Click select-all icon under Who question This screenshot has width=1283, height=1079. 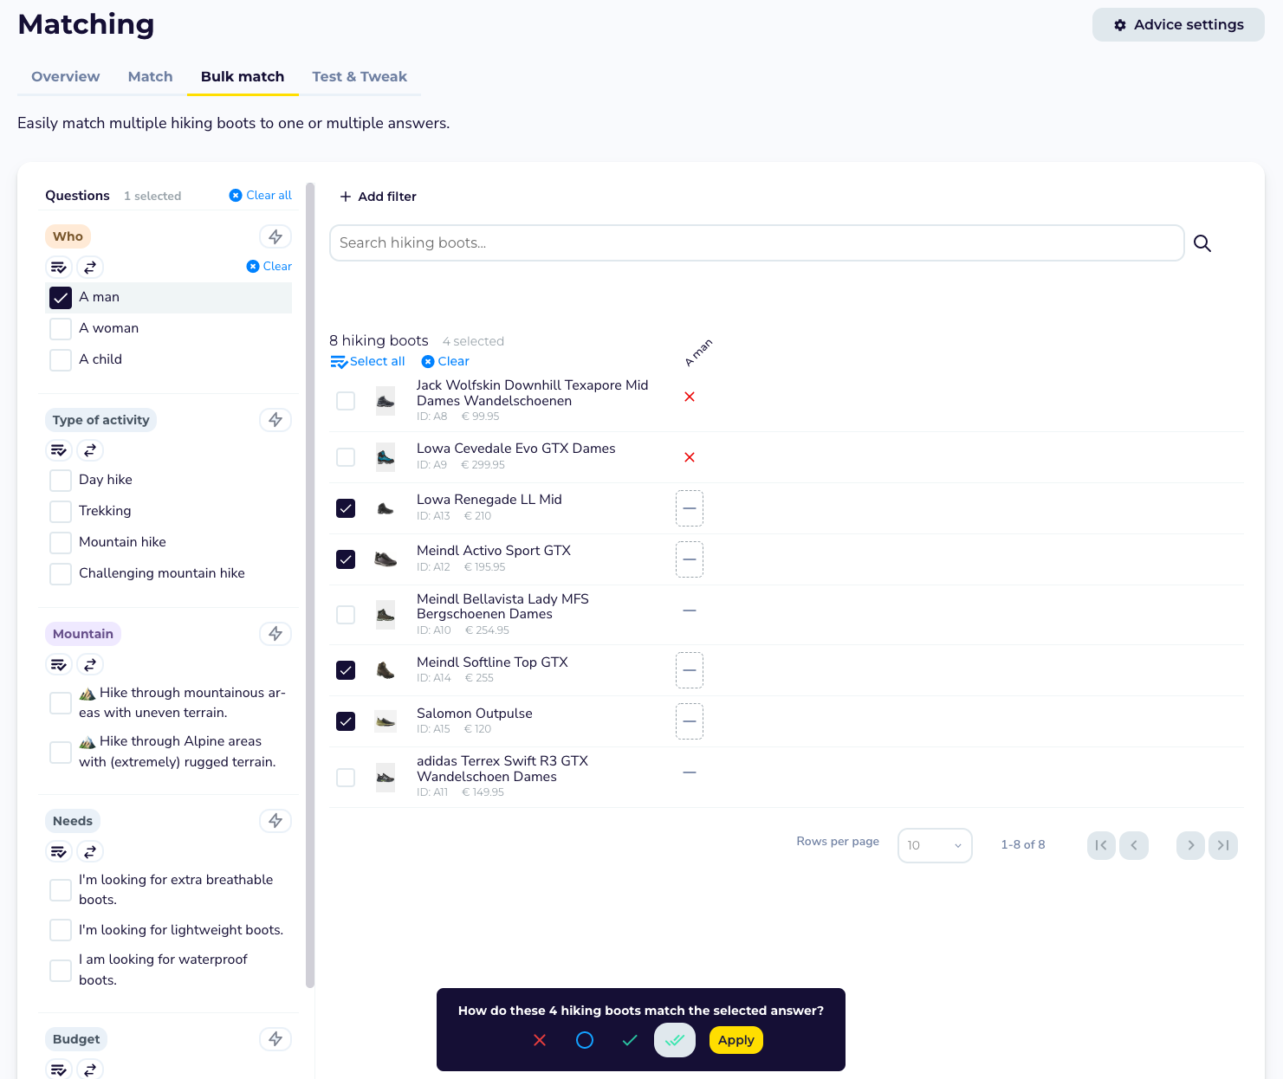pyautogui.click(x=59, y=267)
